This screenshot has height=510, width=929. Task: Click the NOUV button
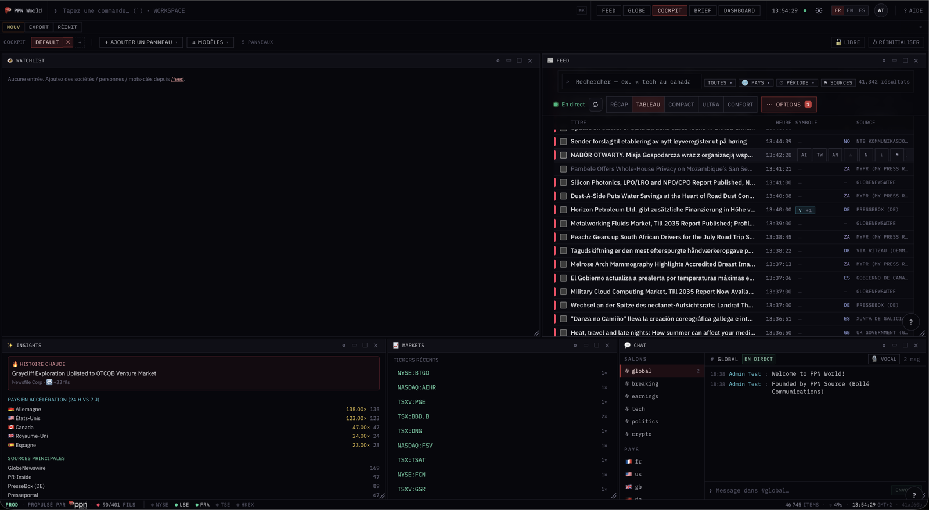(13, 27)
